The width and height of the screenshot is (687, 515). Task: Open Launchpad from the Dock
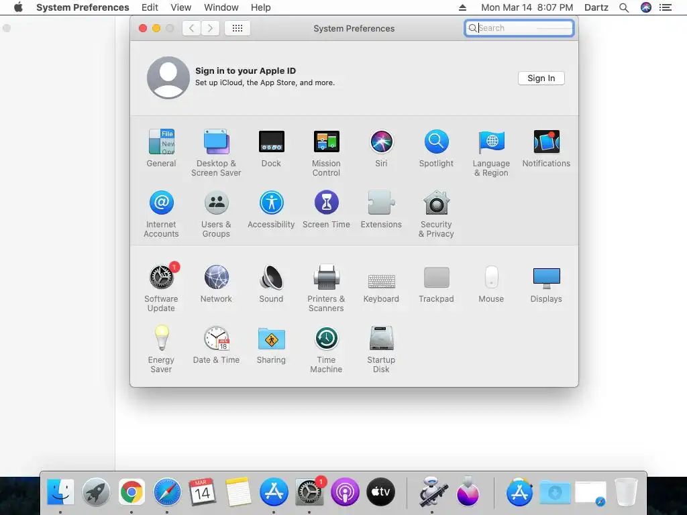96,492
